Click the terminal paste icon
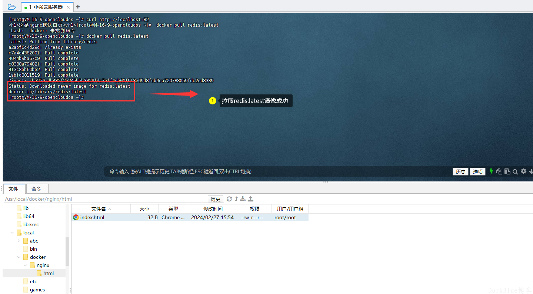Image resolution: width=533 pixels, height=294 pixels. [507, 171]
